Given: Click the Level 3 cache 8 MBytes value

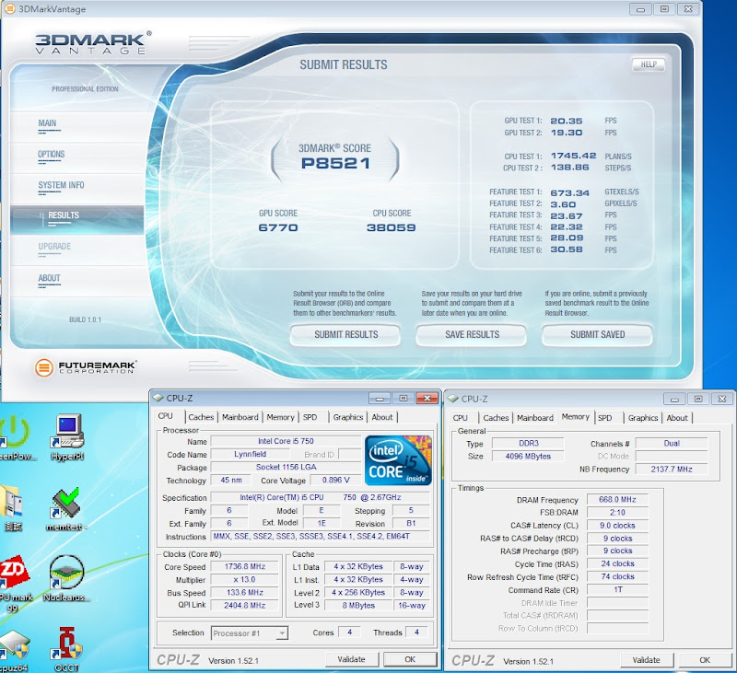Looking at the screenshot, I should (358, 606).
